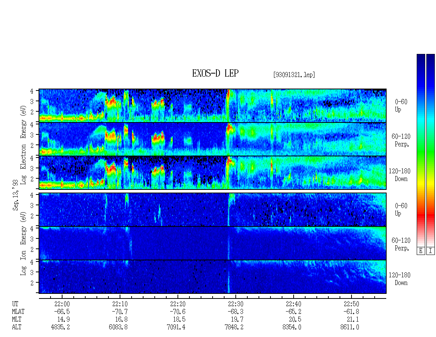Screen dimensions: 436x337
Task: Click the Log Electron Energy (eV) axis label
Action: tap(24, 145)
